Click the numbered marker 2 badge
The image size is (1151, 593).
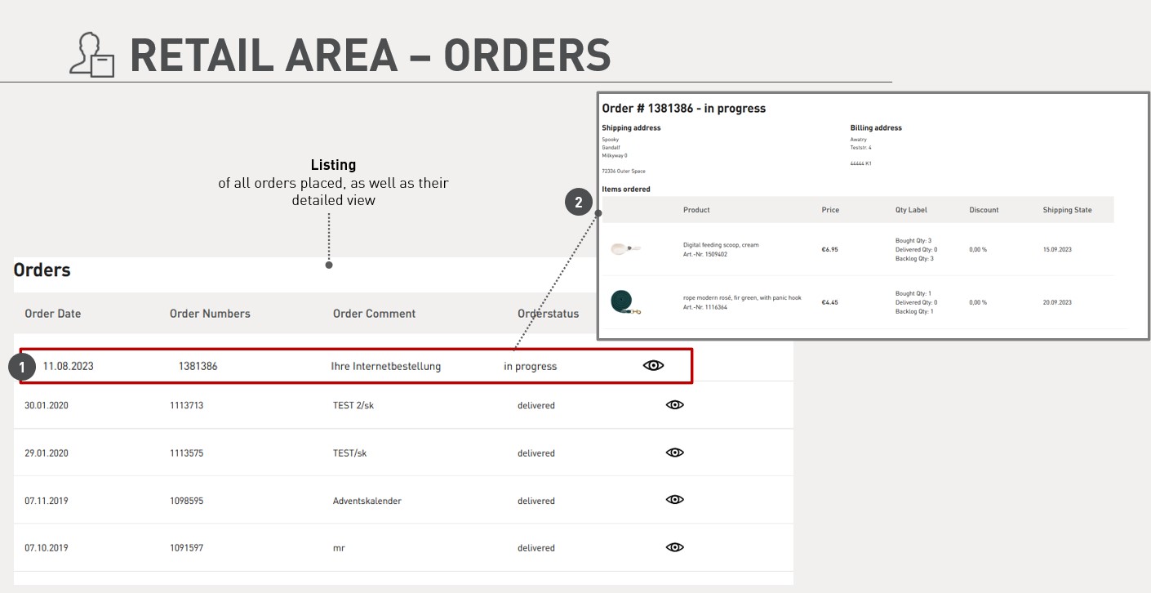[x=579, y=203]
